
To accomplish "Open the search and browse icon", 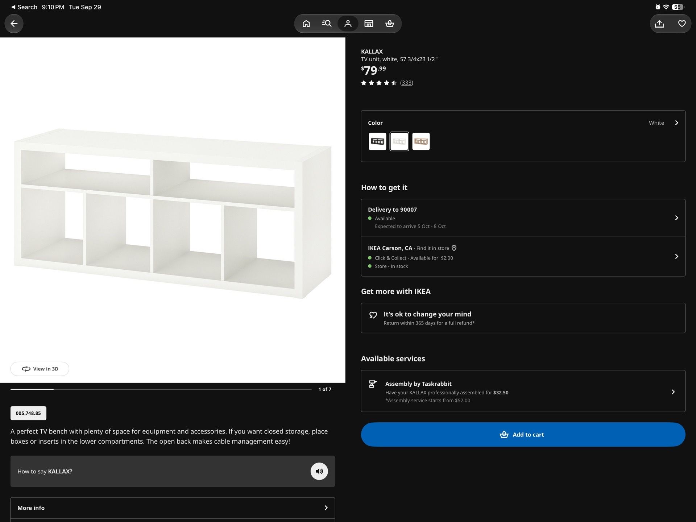I will click(x=327, y=24).
